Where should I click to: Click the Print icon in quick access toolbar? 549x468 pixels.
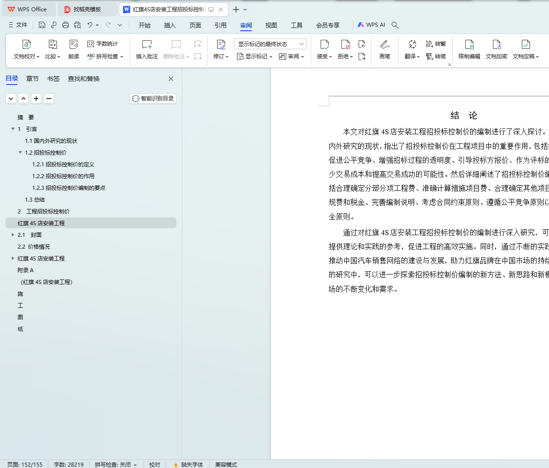[66, 25]
